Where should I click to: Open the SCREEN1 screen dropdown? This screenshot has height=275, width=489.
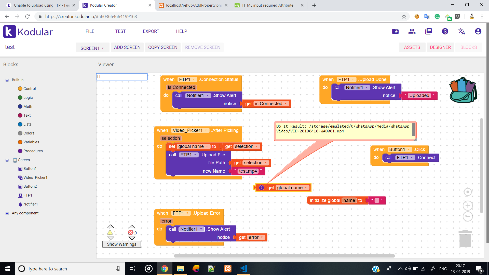click(92, 48)
